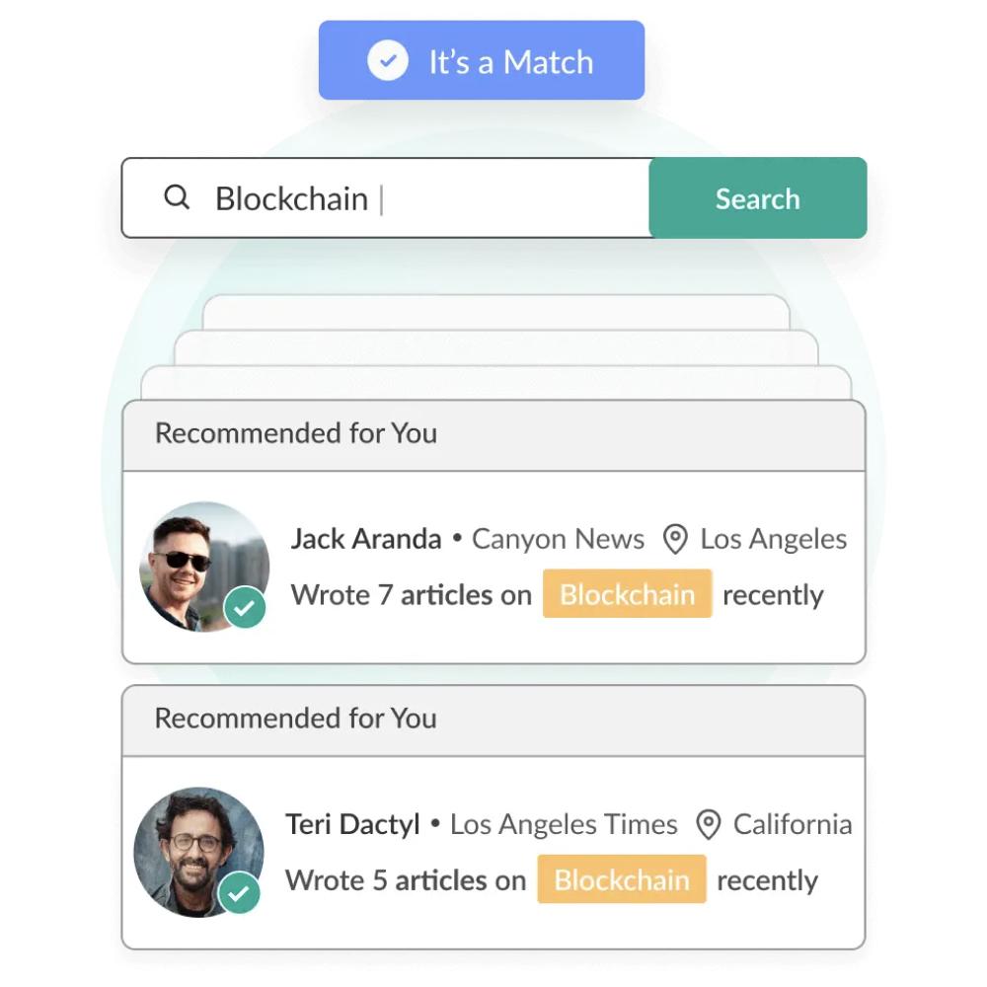Click the location pin beside California

tap(708, 824)
